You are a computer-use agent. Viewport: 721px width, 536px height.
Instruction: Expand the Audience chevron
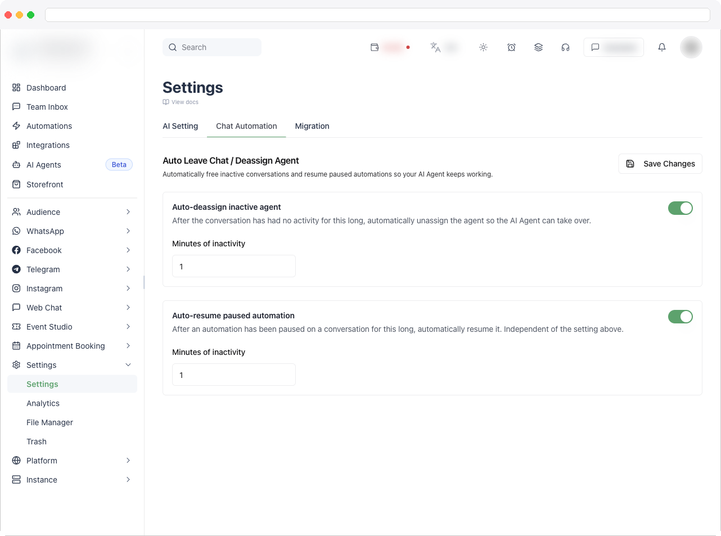tap(128, 212)
